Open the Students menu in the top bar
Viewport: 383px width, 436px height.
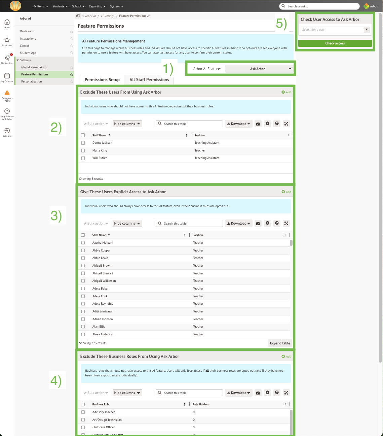click(x=60, y=6)
